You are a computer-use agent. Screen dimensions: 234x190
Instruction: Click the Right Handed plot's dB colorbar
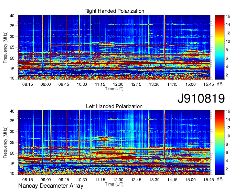coord(220,47)
